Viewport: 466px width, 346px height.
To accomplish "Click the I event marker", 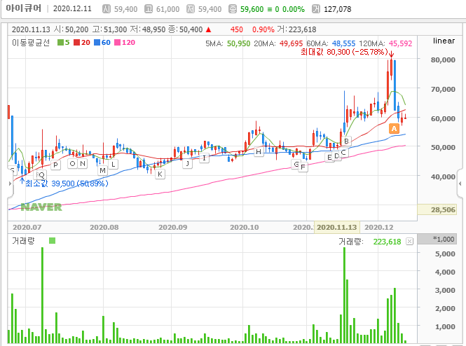I will point(204,158).
